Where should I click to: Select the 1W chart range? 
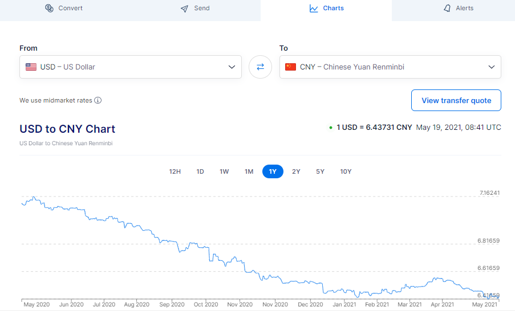tap(224, 171)
